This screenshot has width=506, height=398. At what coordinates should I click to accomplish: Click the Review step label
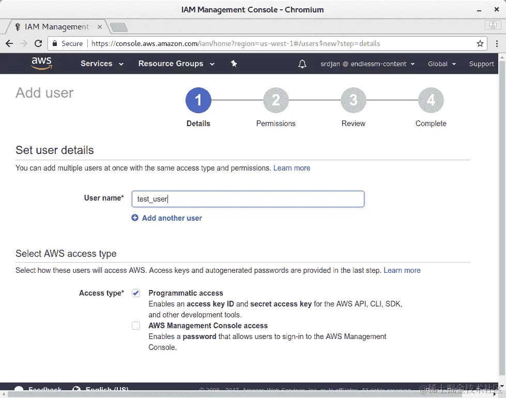[354, 124]
